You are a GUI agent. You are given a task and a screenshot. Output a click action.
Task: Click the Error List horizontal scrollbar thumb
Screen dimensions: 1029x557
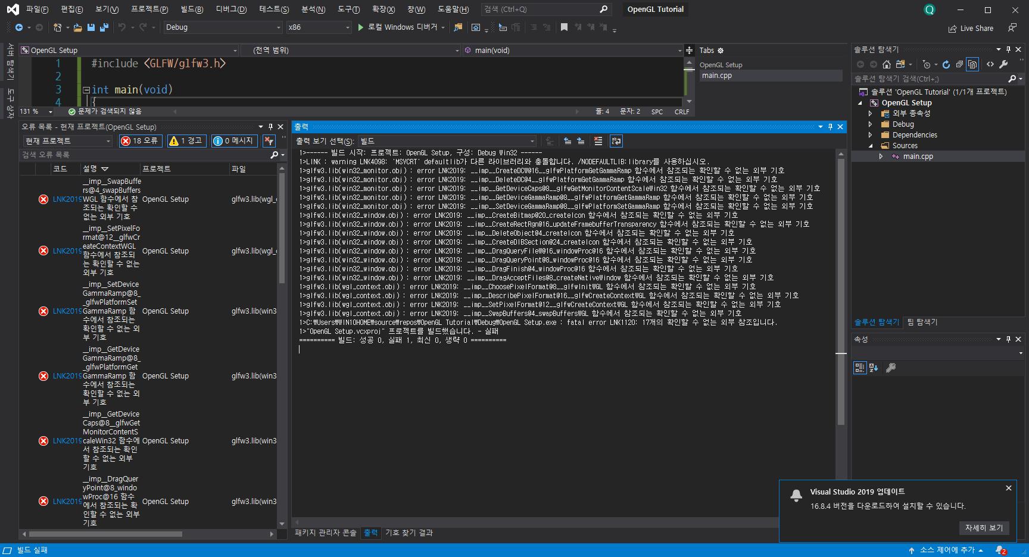point(105,534)
